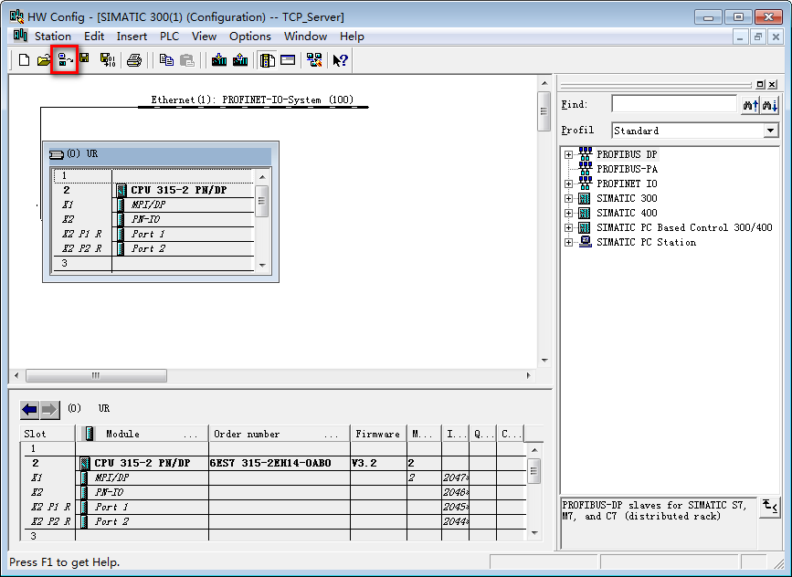The image size is (792, 577).
Task: Click Download to Module icon
Action: [x=219, y=60]
